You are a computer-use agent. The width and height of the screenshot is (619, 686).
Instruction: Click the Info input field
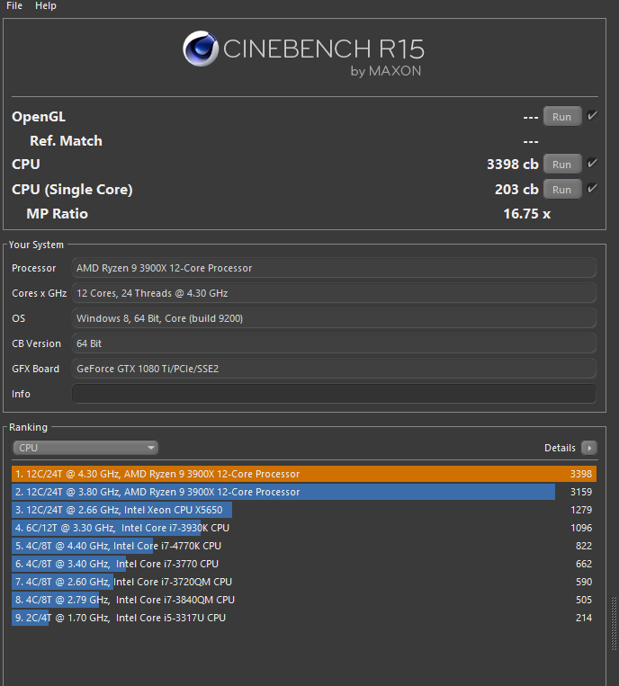click(x=334, y=394)
